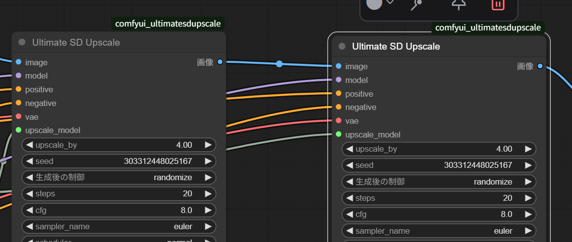Screen dimensions: 572x242
Task: Click the unselected node's Ultimate SD Upscale title
Action: point(76,42)
